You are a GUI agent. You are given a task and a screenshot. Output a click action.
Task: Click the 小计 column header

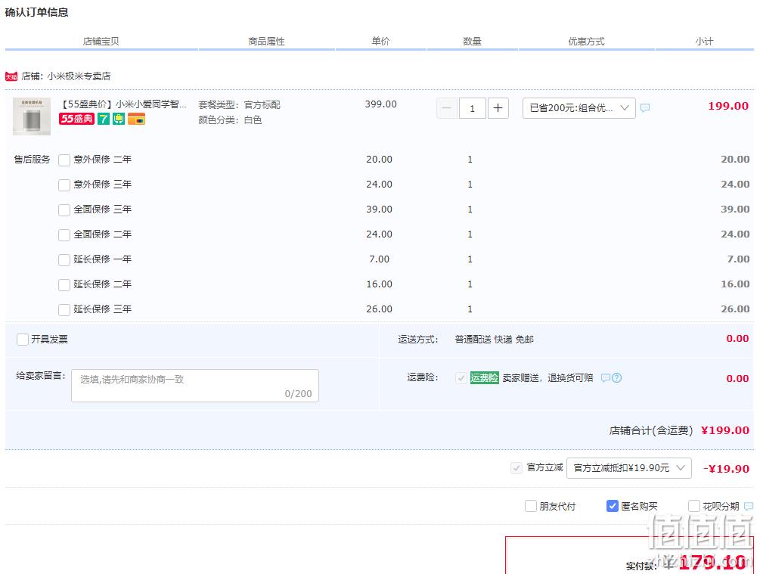[x=704, y=41]
